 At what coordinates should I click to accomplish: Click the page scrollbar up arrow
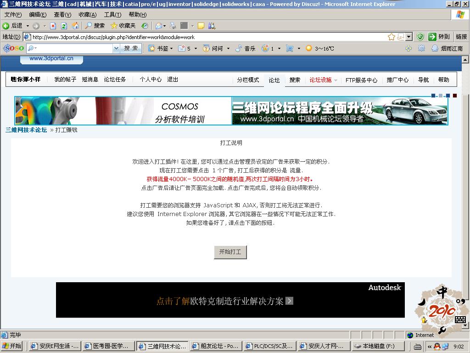click(465, 60)
